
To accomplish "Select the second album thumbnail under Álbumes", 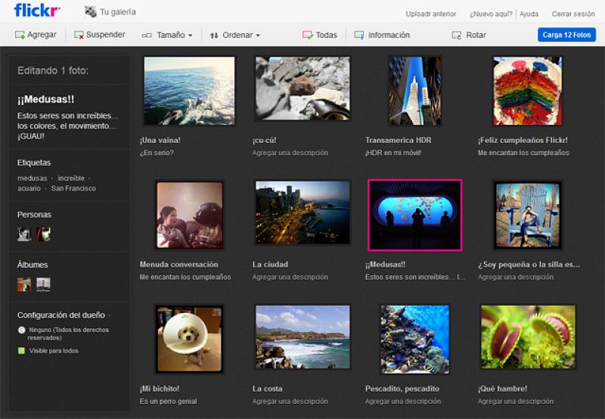I will pos(43,284).
